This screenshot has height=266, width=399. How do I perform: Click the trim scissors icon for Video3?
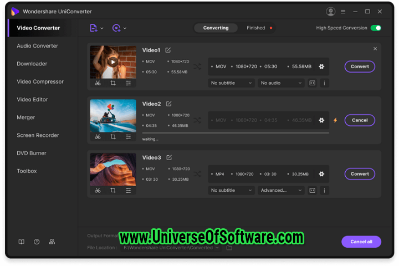tap(98, 191)
